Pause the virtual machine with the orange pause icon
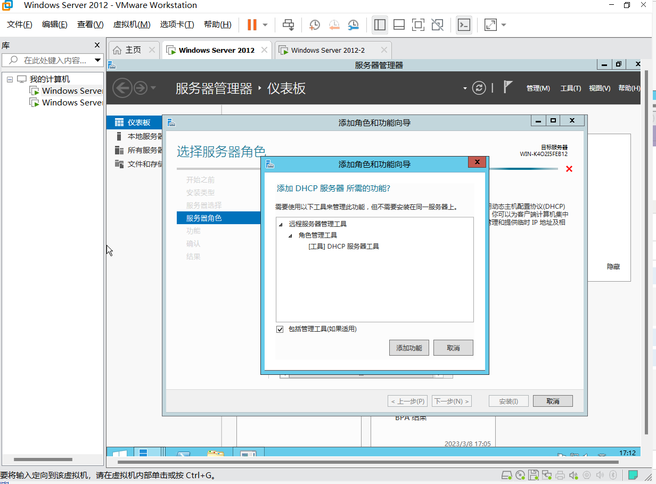The image size is (656, 484). click(252, 24)
